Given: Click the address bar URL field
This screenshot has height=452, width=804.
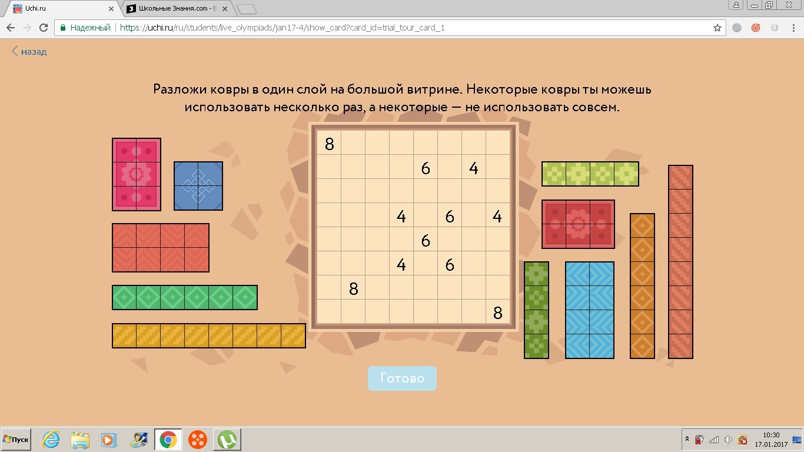Looking at the screenshot, I should (x=353, y=28).
